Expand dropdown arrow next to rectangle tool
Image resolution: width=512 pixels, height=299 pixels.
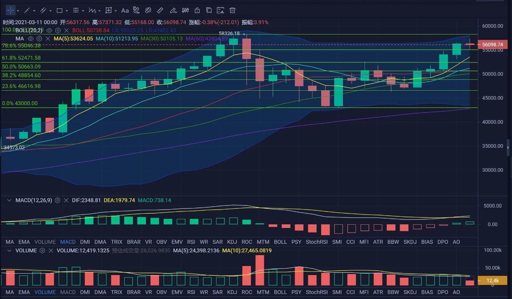click(67, 11)
